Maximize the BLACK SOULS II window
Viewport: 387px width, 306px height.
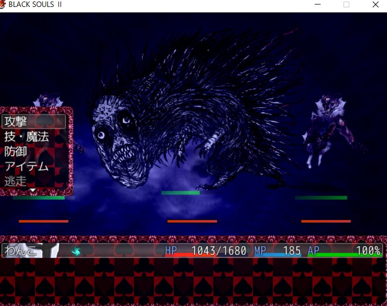click(346, 5)
